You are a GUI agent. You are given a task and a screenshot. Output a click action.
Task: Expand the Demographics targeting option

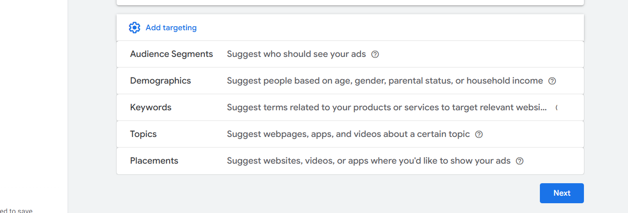coord(160,81)
